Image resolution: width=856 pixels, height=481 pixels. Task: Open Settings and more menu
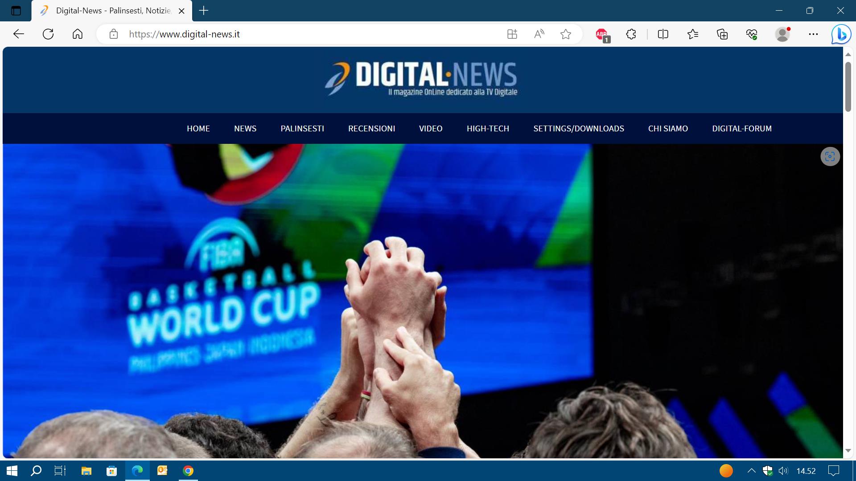coord(813,34)
